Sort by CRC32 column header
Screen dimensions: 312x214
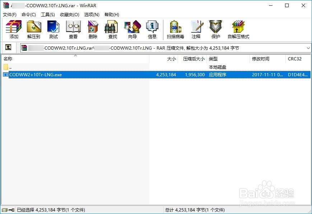[298, 59]
